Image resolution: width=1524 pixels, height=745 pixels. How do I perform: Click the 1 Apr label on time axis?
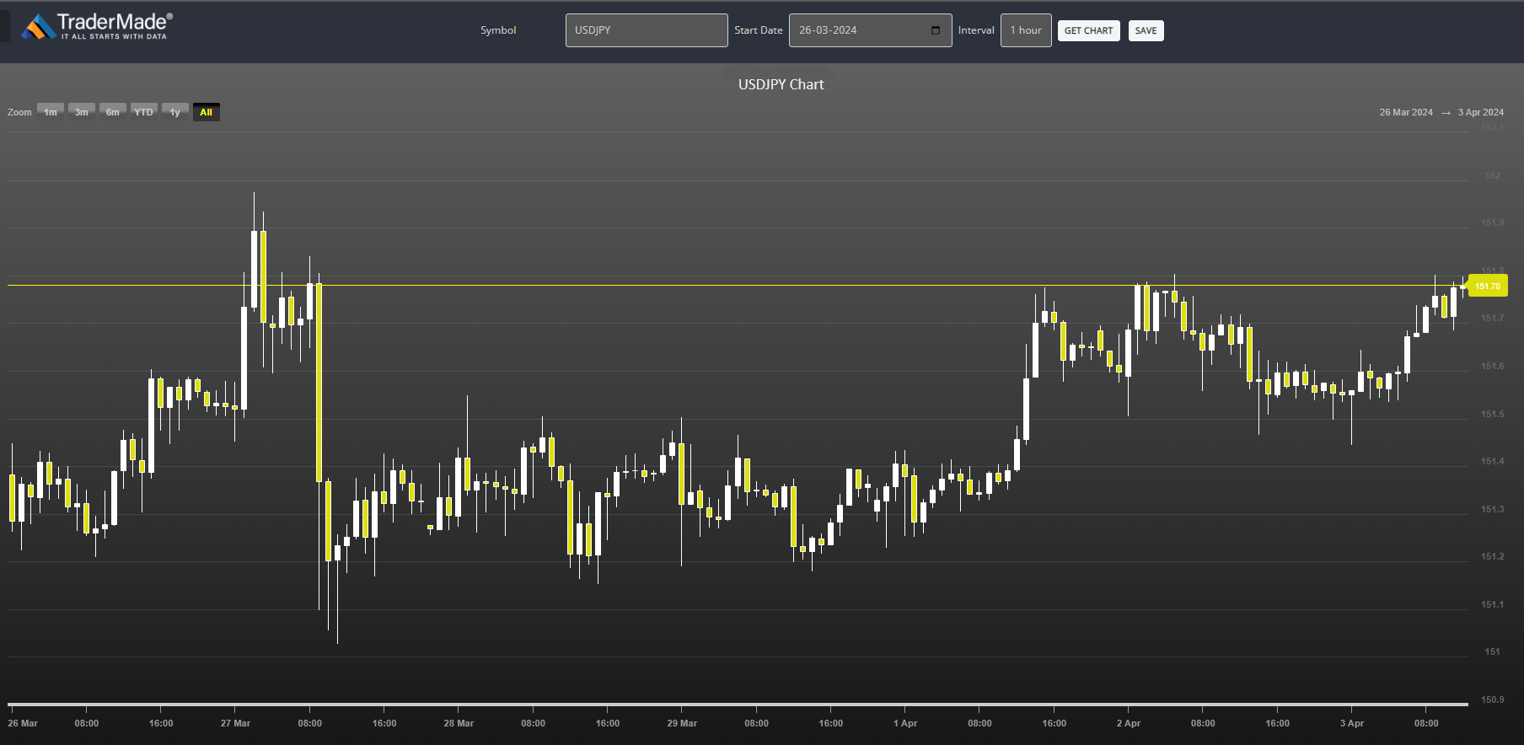pyautogui.click(x=905, y=723)
